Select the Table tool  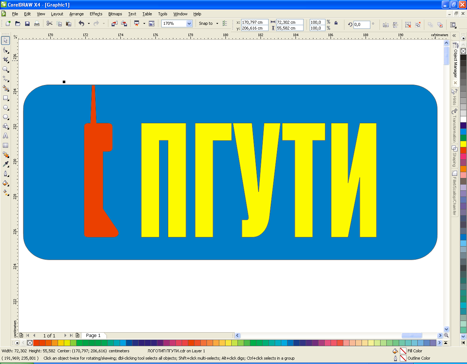click(x=5, y=145)
